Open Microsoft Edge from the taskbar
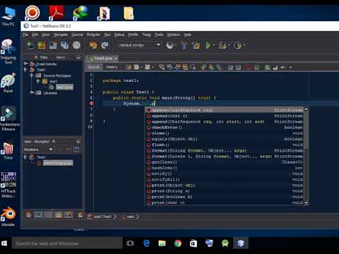 tap(146, 243)
